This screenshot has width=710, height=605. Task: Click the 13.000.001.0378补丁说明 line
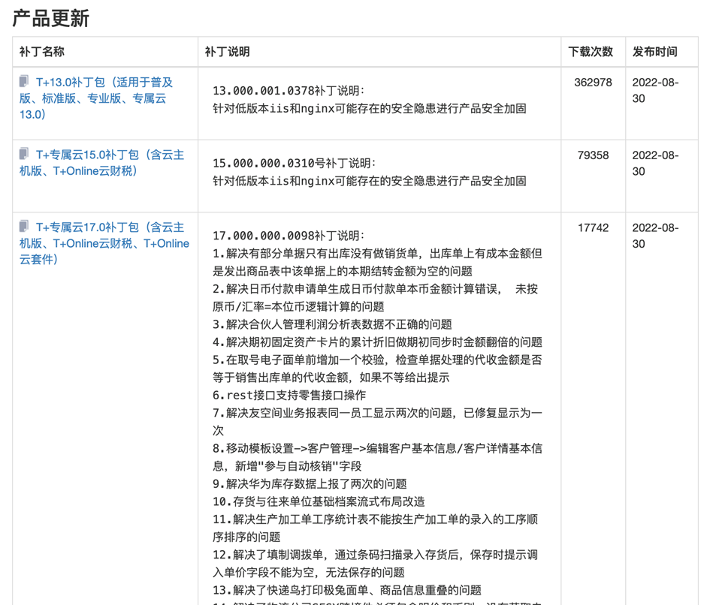click(289, 91)
